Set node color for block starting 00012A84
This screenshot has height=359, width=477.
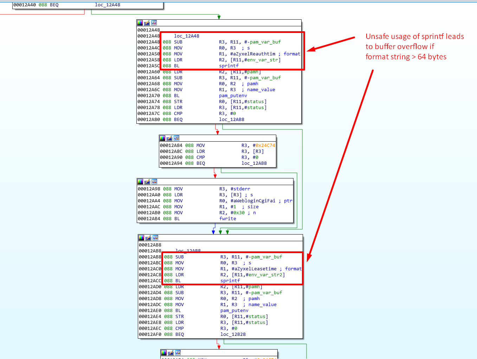[x=162, y=138]
